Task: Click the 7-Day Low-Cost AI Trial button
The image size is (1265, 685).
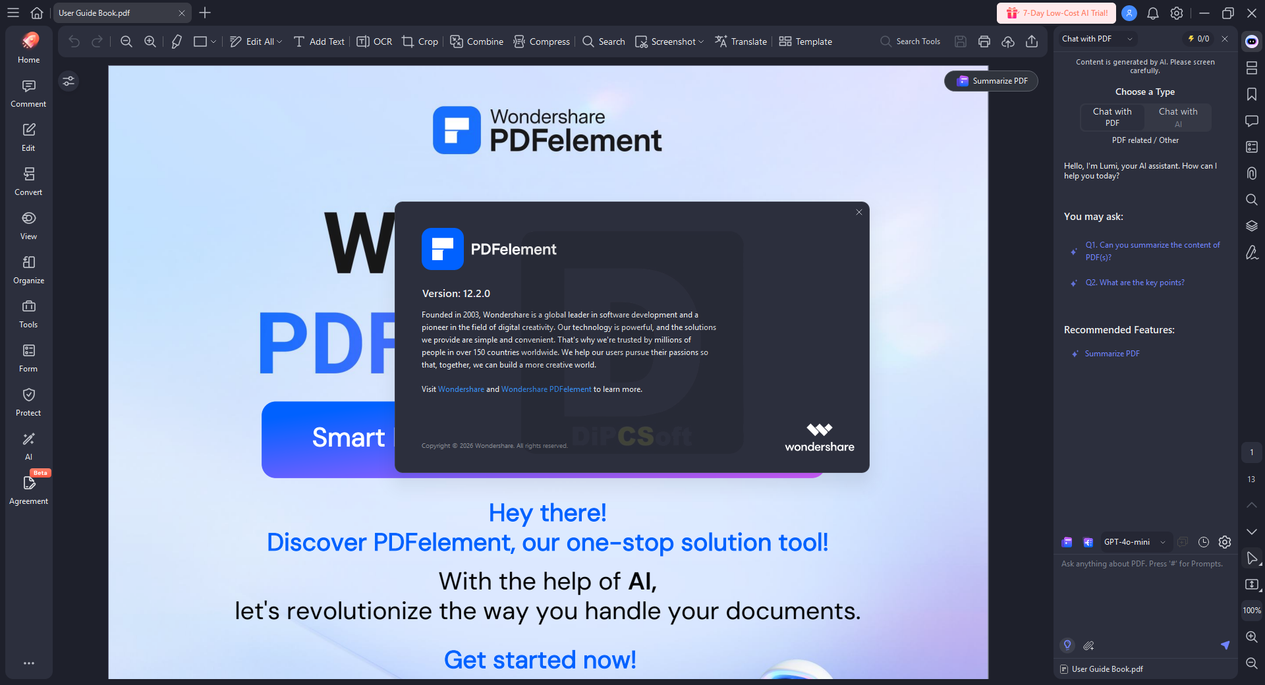Action: point(1056,13)
